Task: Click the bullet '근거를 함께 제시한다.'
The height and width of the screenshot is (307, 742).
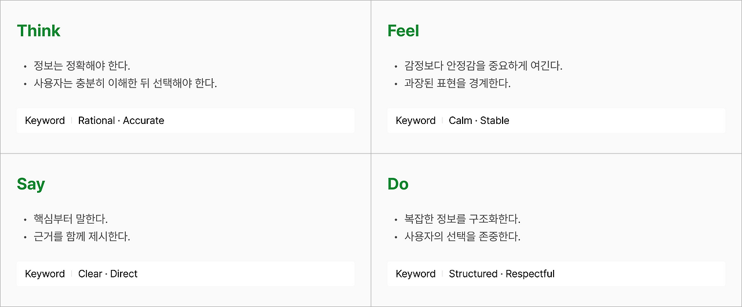Action: (82, 236)
